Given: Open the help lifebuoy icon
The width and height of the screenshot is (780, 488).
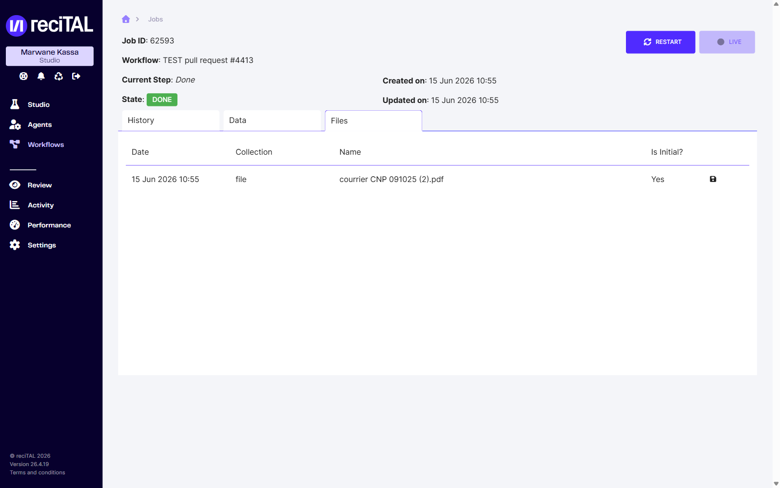Looking at the screenshot, I should pyautogui.click(x=23, y=76).
